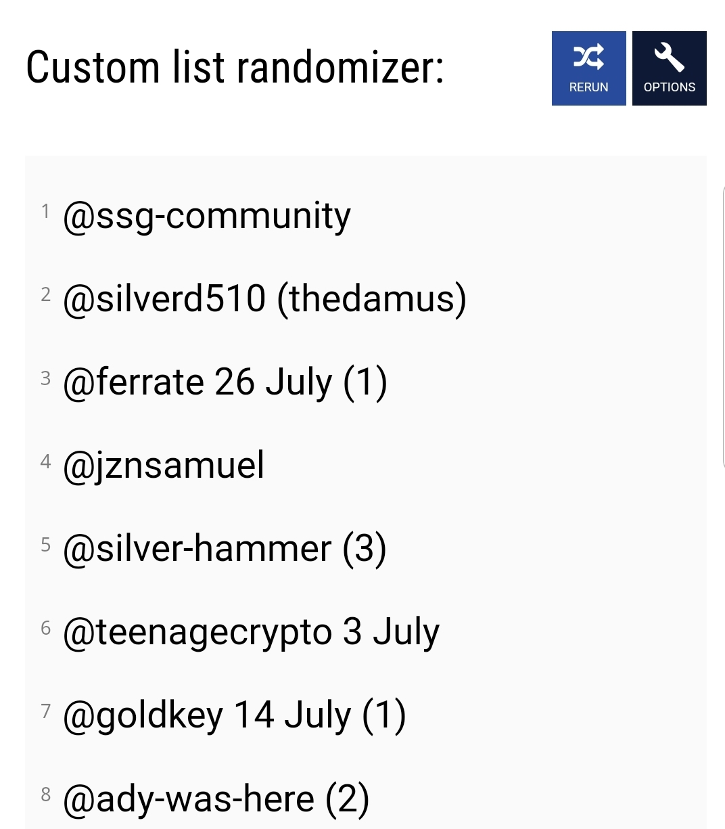
Task: Click list number 2 marker
Action: (45, 294)
